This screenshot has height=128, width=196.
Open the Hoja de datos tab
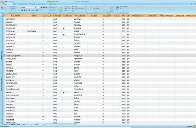click(53, 4)
